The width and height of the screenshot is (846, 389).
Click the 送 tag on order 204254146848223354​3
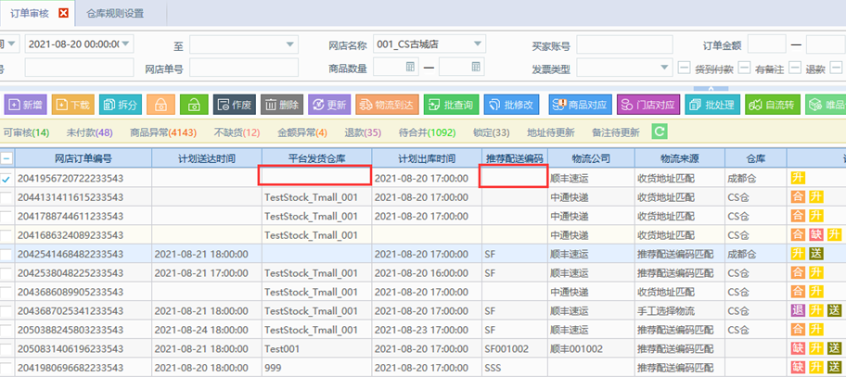(815, 254)
